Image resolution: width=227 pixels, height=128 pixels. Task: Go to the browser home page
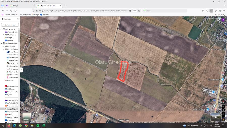click(x=15, y=11)
